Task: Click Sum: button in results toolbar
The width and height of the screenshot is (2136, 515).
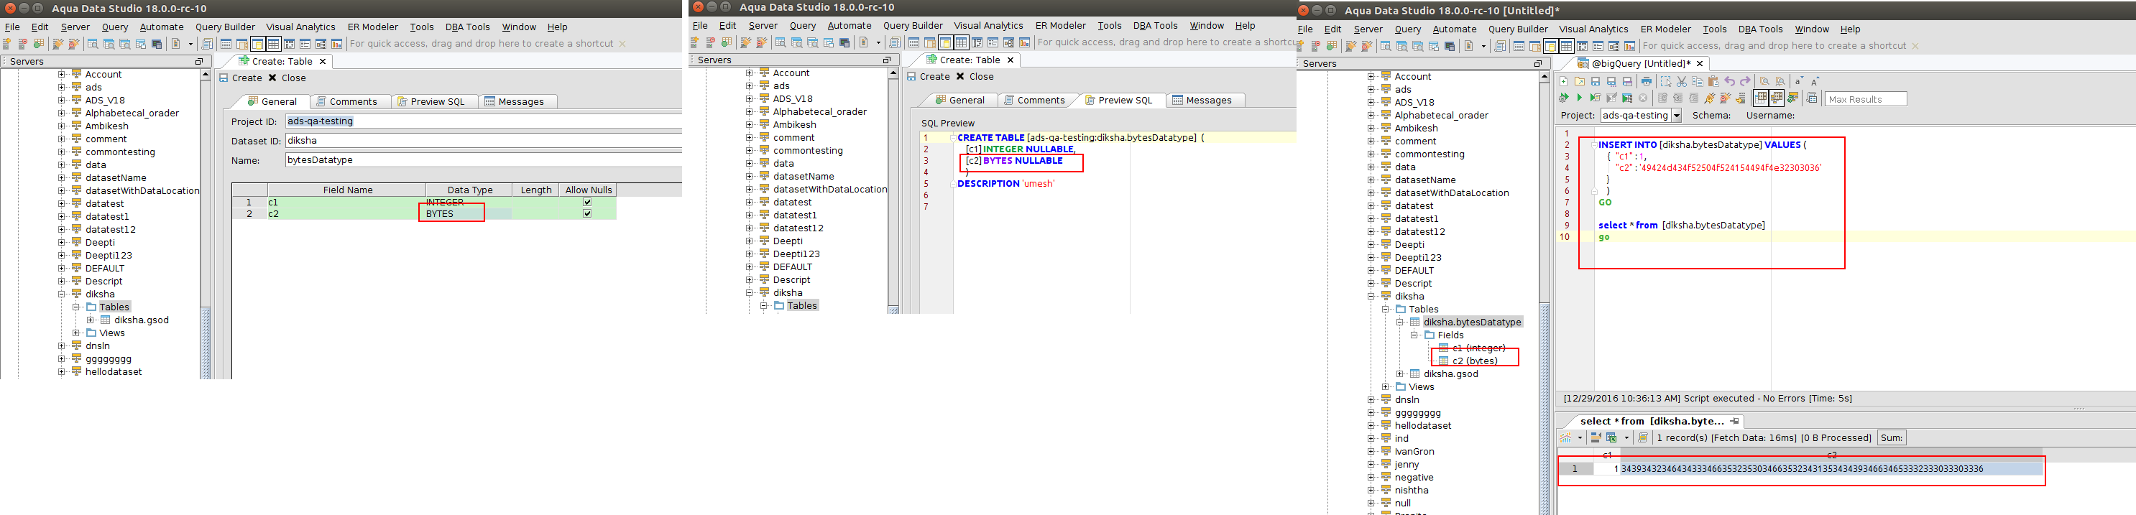Action: point(1892,438)
